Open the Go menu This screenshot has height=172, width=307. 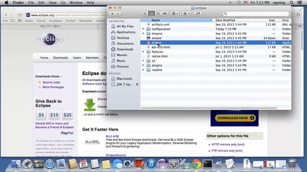[x=63, y=2]
